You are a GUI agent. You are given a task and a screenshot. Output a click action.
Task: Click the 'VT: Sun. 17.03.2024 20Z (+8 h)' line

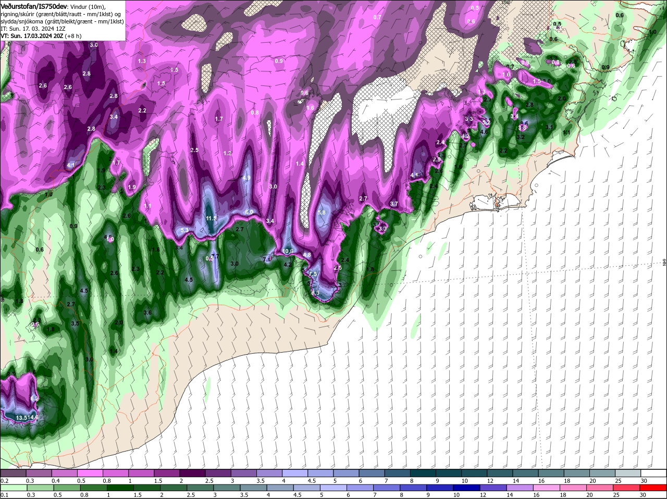pos(41,36)
